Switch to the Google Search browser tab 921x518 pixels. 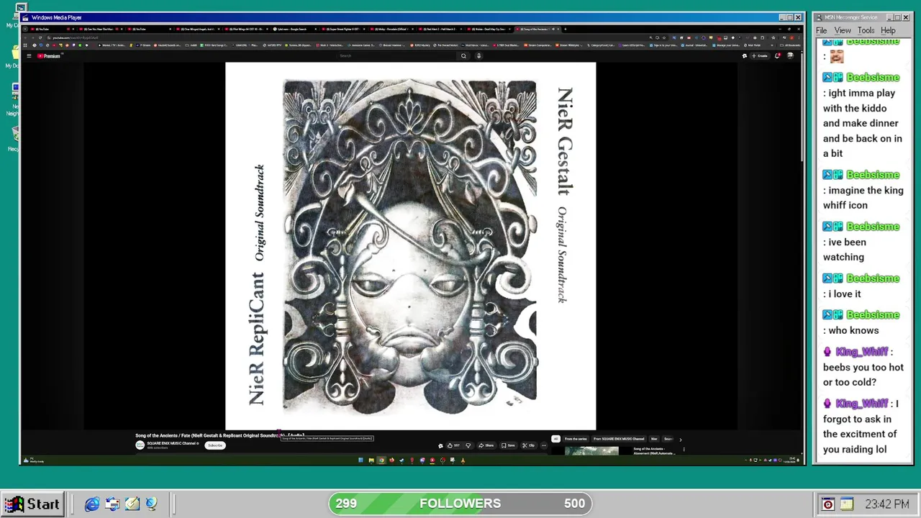coord(293,29)
